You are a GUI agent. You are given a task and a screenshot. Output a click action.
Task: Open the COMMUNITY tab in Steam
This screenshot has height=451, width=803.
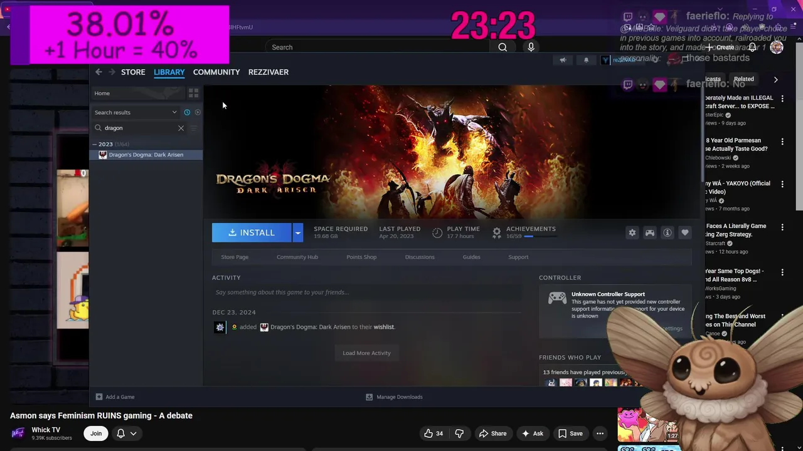216,72
